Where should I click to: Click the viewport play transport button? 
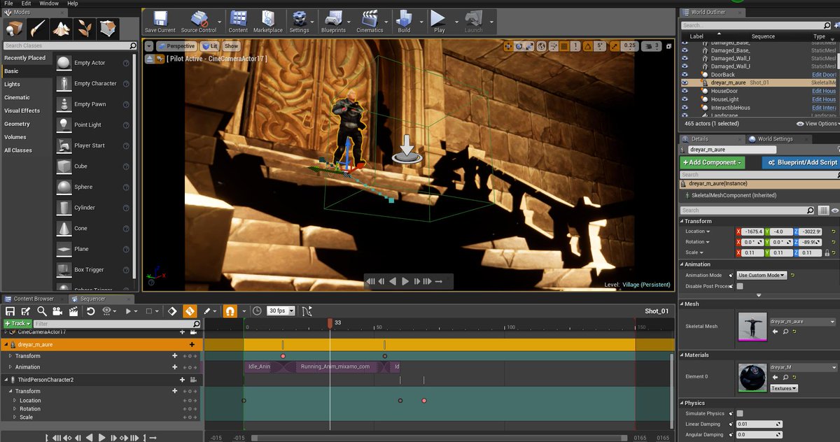(405, 281)
